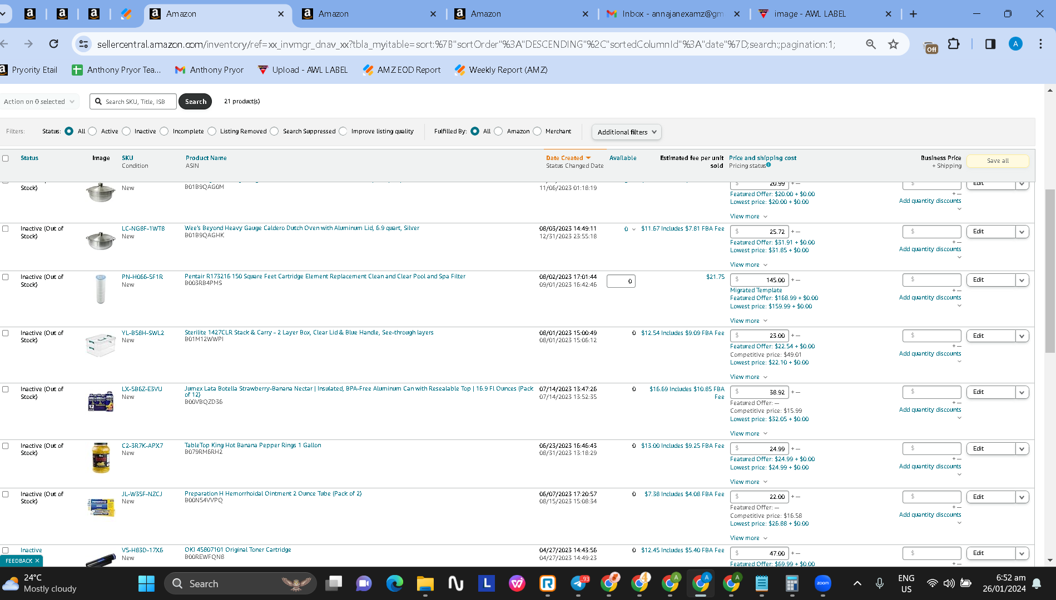
Task: Open a new browser tab
Action: click(x=913, y=14)
